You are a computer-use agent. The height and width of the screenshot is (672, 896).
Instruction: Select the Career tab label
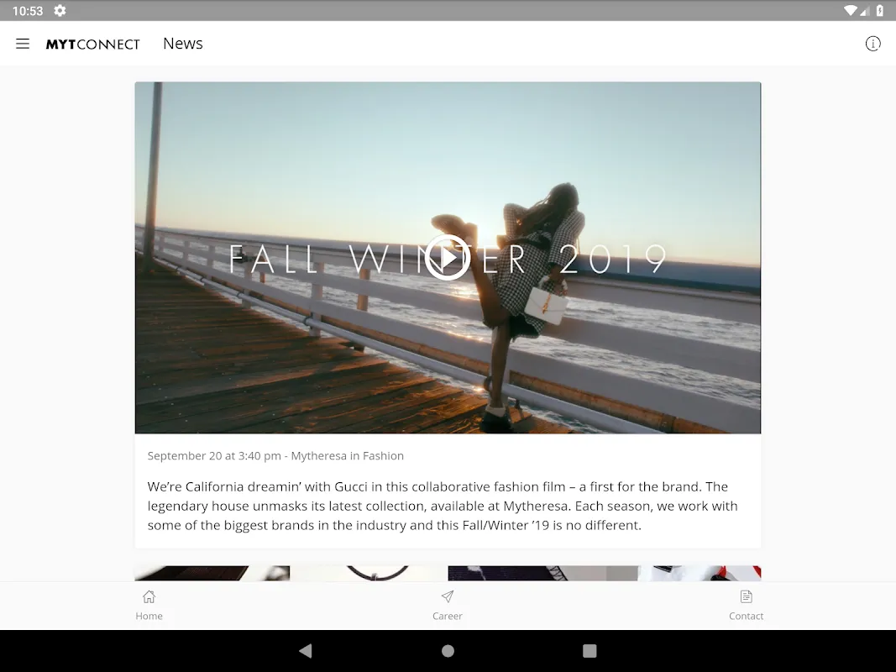[448, 616]
